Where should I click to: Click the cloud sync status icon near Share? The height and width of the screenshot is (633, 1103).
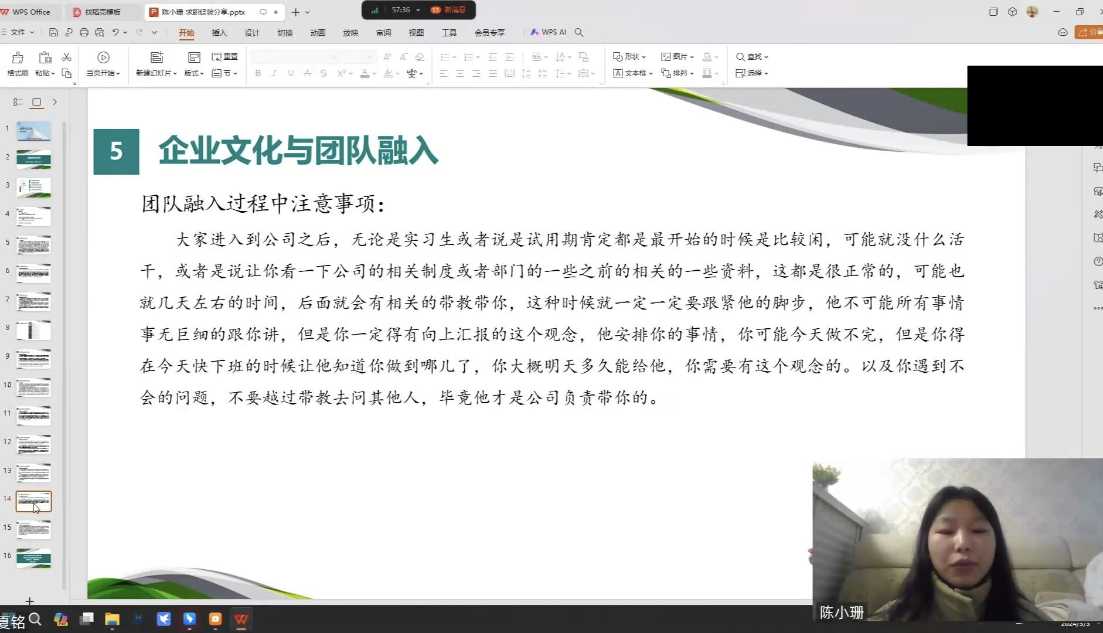pyautogui.click(x=1063, y=32)
